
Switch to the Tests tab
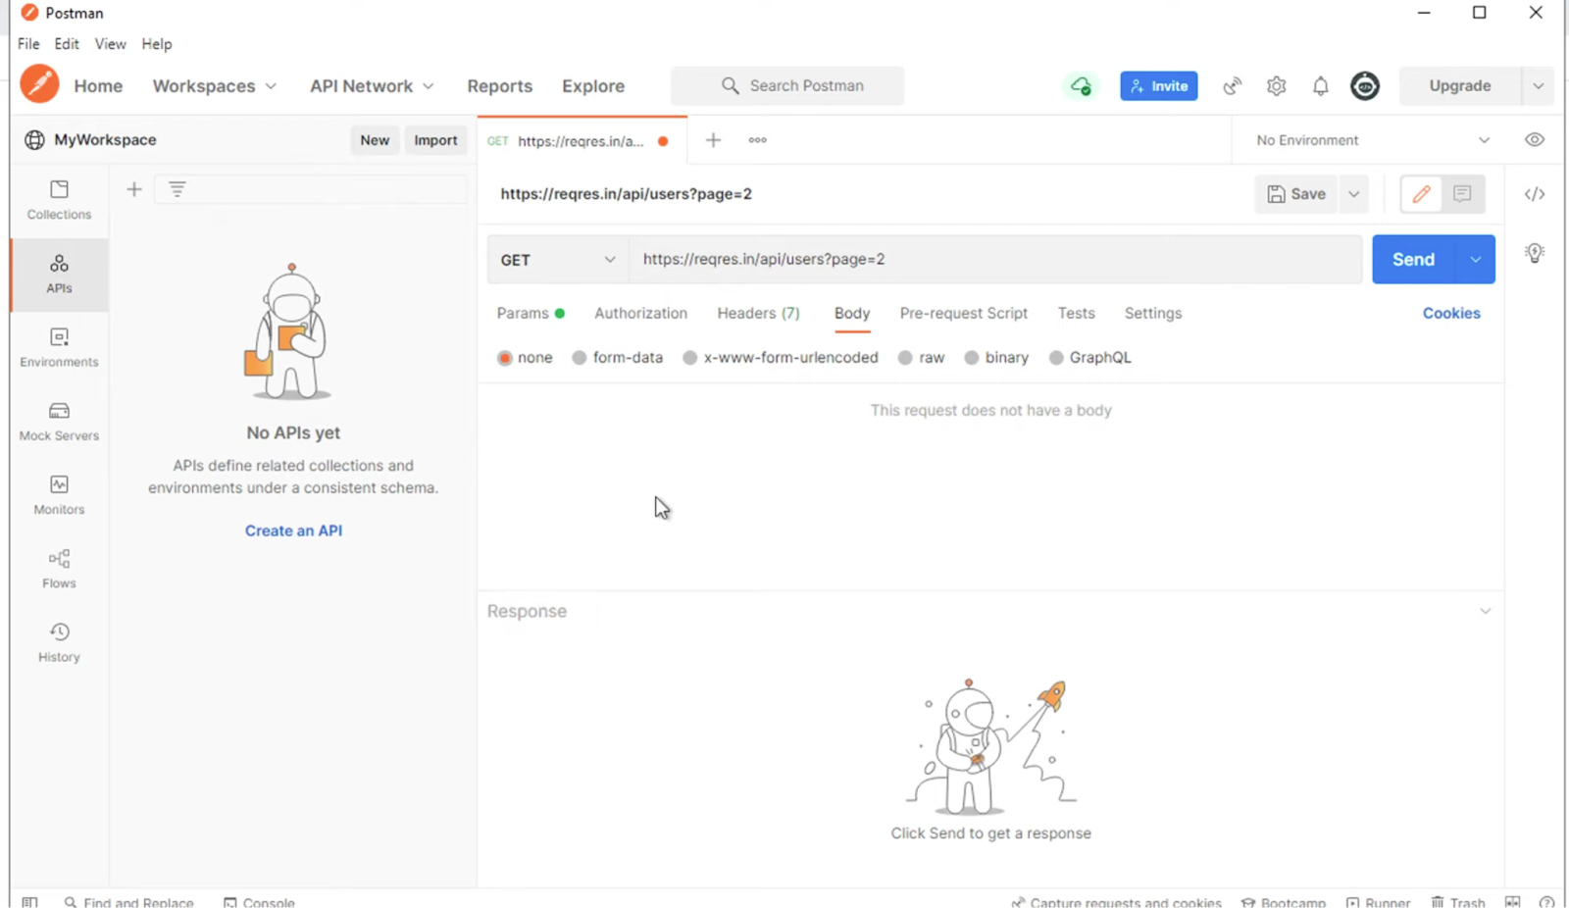(x=1076, y=314)
